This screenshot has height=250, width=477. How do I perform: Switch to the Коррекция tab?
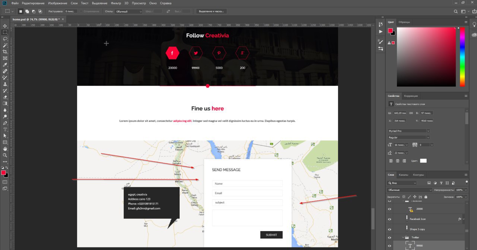tap(411, 96)
